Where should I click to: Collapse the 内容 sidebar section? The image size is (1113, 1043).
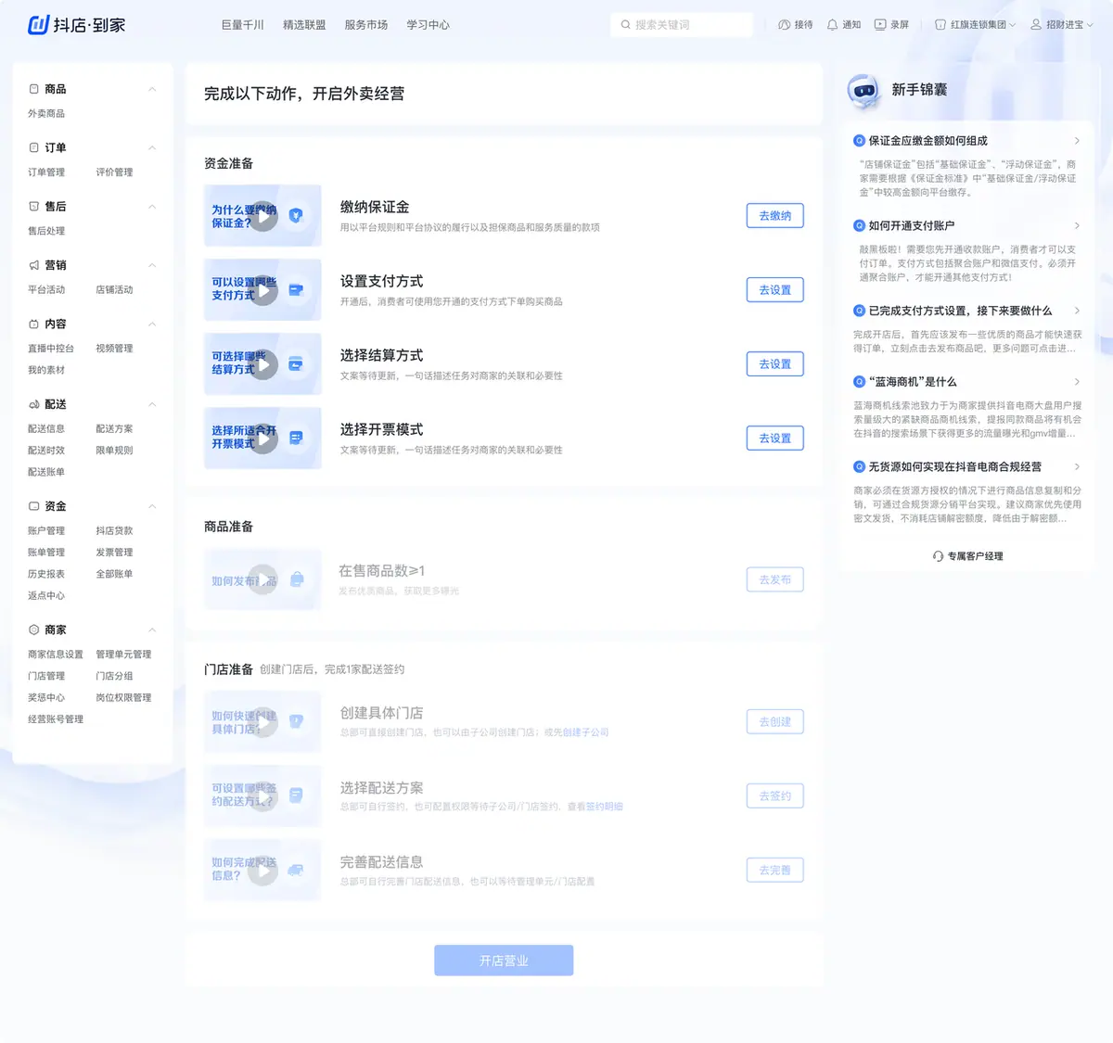pyautogui.click(x=152, y=324)
